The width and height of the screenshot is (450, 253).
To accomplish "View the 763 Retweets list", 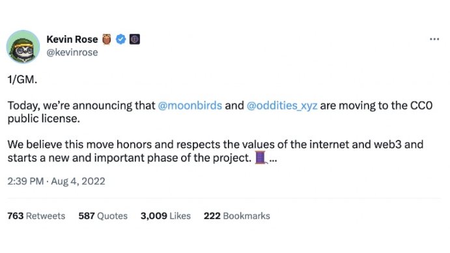I will pos(36,216).
